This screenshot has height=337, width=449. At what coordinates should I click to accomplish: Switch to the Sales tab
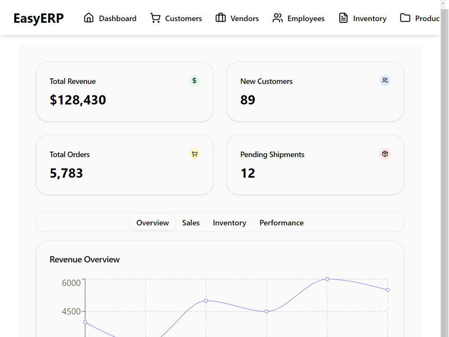(x=191, y=223)
